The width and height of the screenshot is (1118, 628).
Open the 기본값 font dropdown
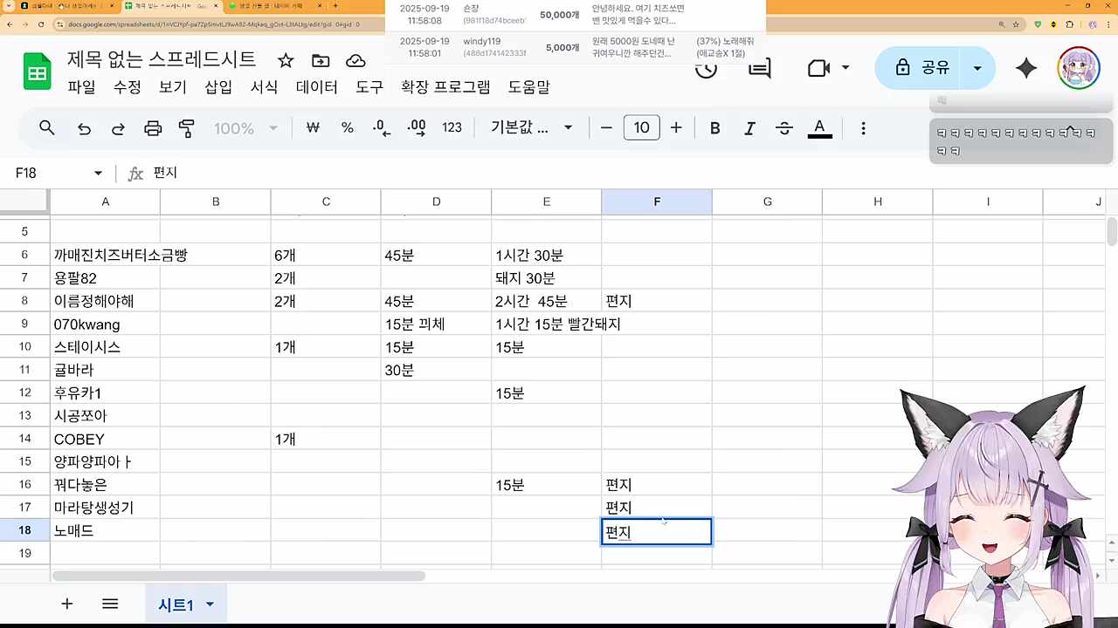(531, 128)
